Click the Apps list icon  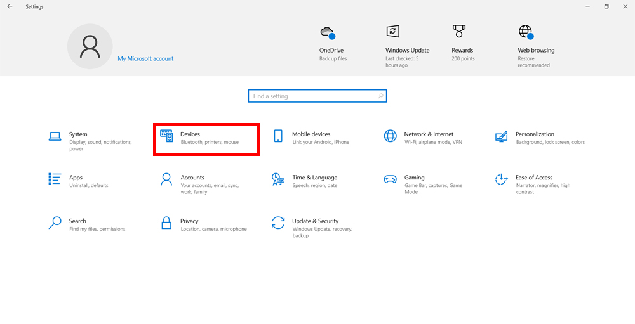click(x=55, y=179)
